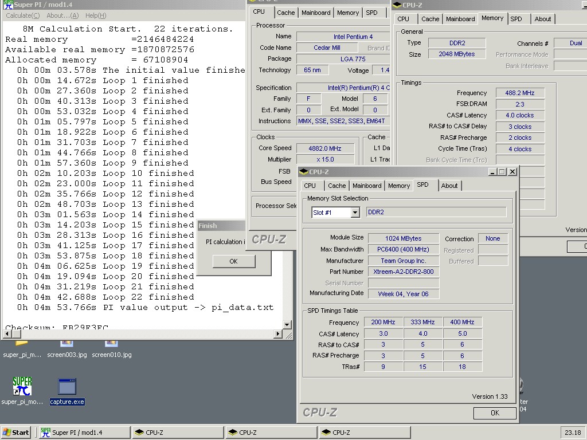The height and width of the screenshot is (440, 587).
Task: Switch to Mainboard tab in front CPU-Z window
Action: coord(367,186)
